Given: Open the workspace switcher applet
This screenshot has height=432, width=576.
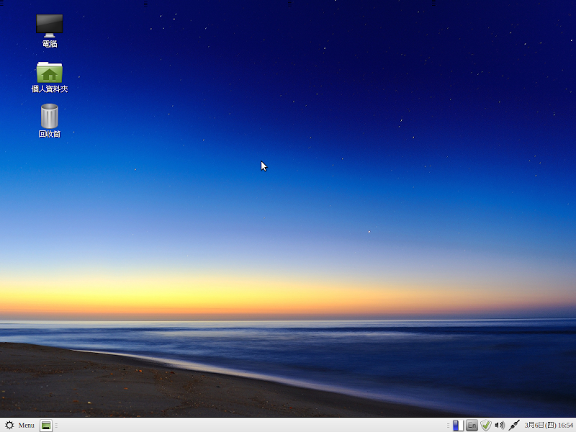Looking at the screenshot, I should point(458,426).
